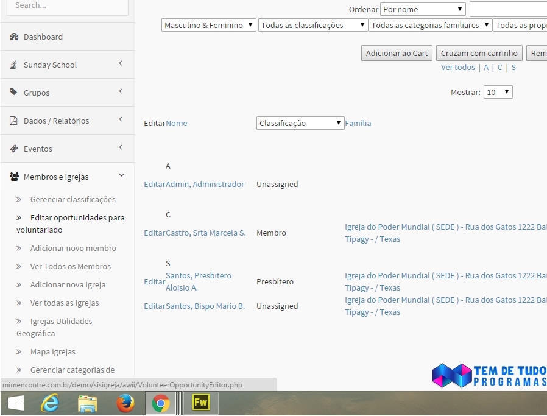Image resolution: width=547 pixels, height=416 pixels.
Task: Open Internet Explorer from the taskbar
Action: pos(50,403)
